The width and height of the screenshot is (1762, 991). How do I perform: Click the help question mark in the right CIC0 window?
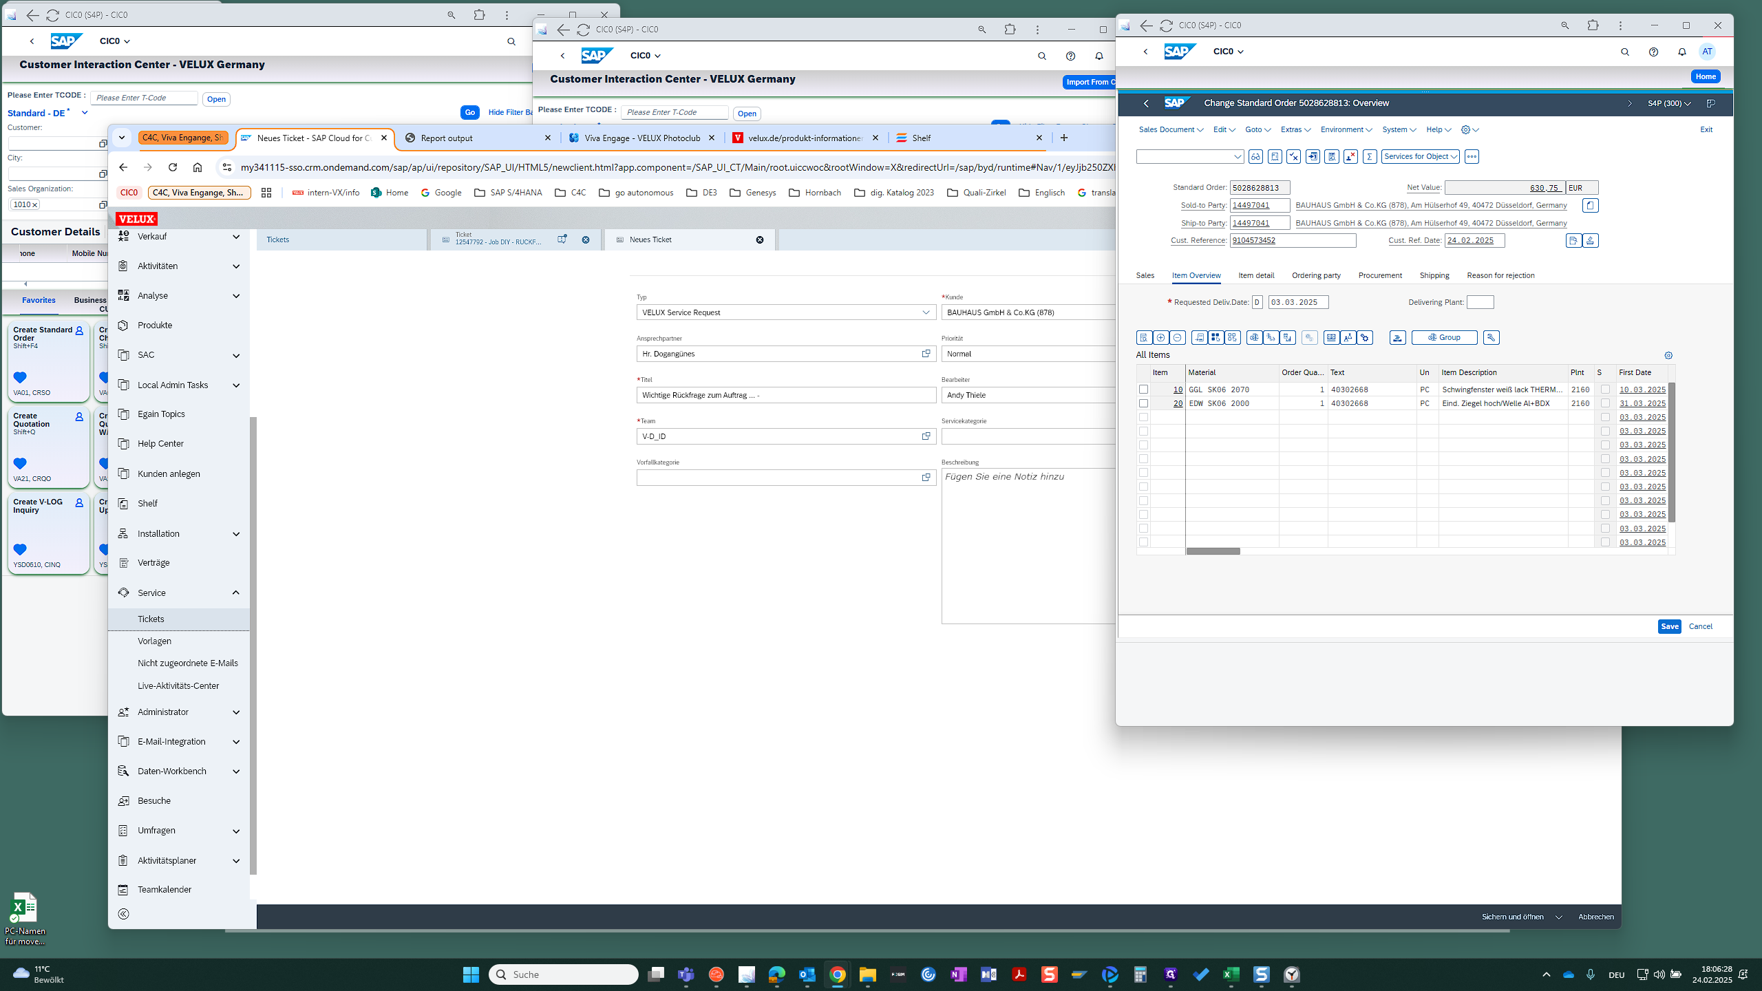[1653, 52]
